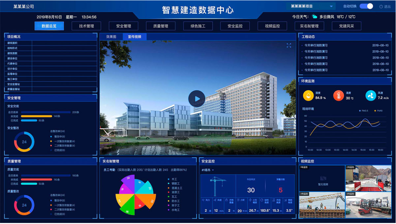
Task: Toggle the PM10 legend on the environment chart
Action: pyautogui.click(x=378, y=111)
